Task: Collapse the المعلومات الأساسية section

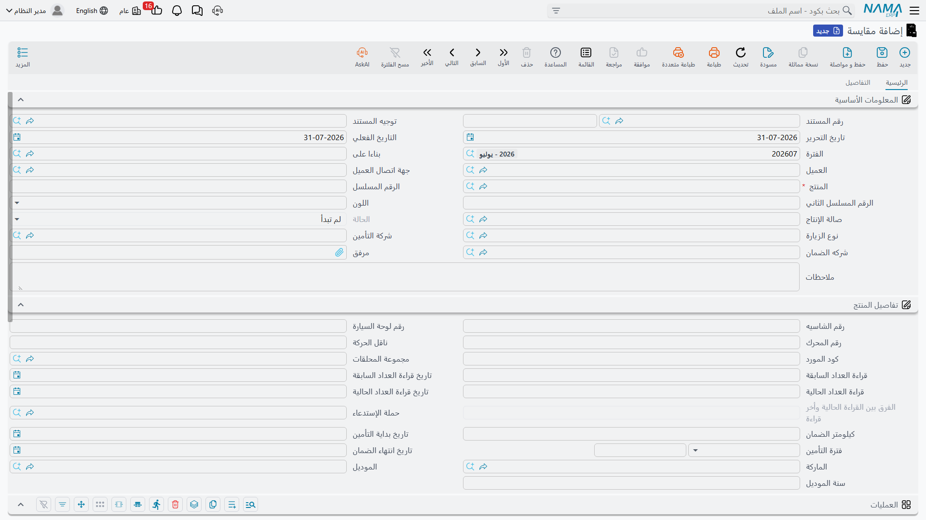Action: click(x=21, y=100)
